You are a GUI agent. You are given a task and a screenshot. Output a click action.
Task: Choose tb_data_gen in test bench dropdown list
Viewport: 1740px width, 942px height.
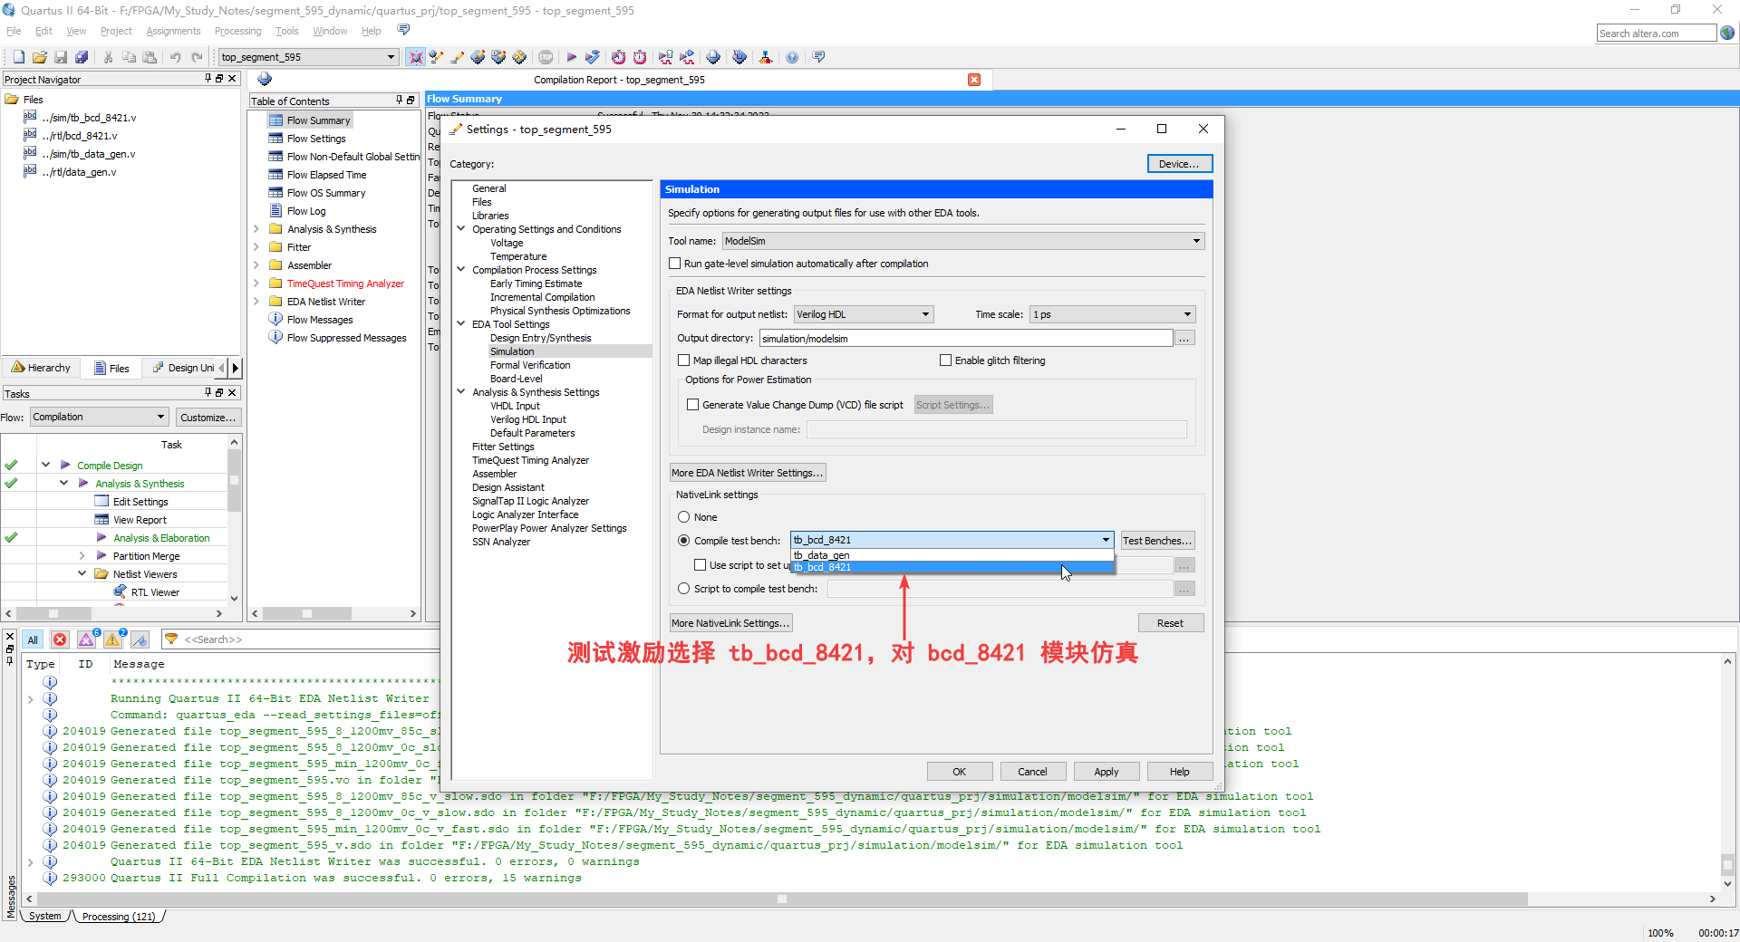coord(952,555)
